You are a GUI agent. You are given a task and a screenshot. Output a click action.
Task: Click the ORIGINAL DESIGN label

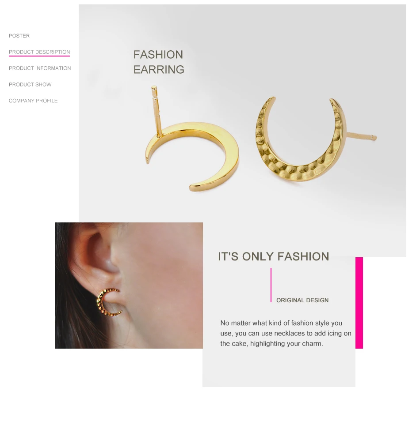[x=302, y=300]
